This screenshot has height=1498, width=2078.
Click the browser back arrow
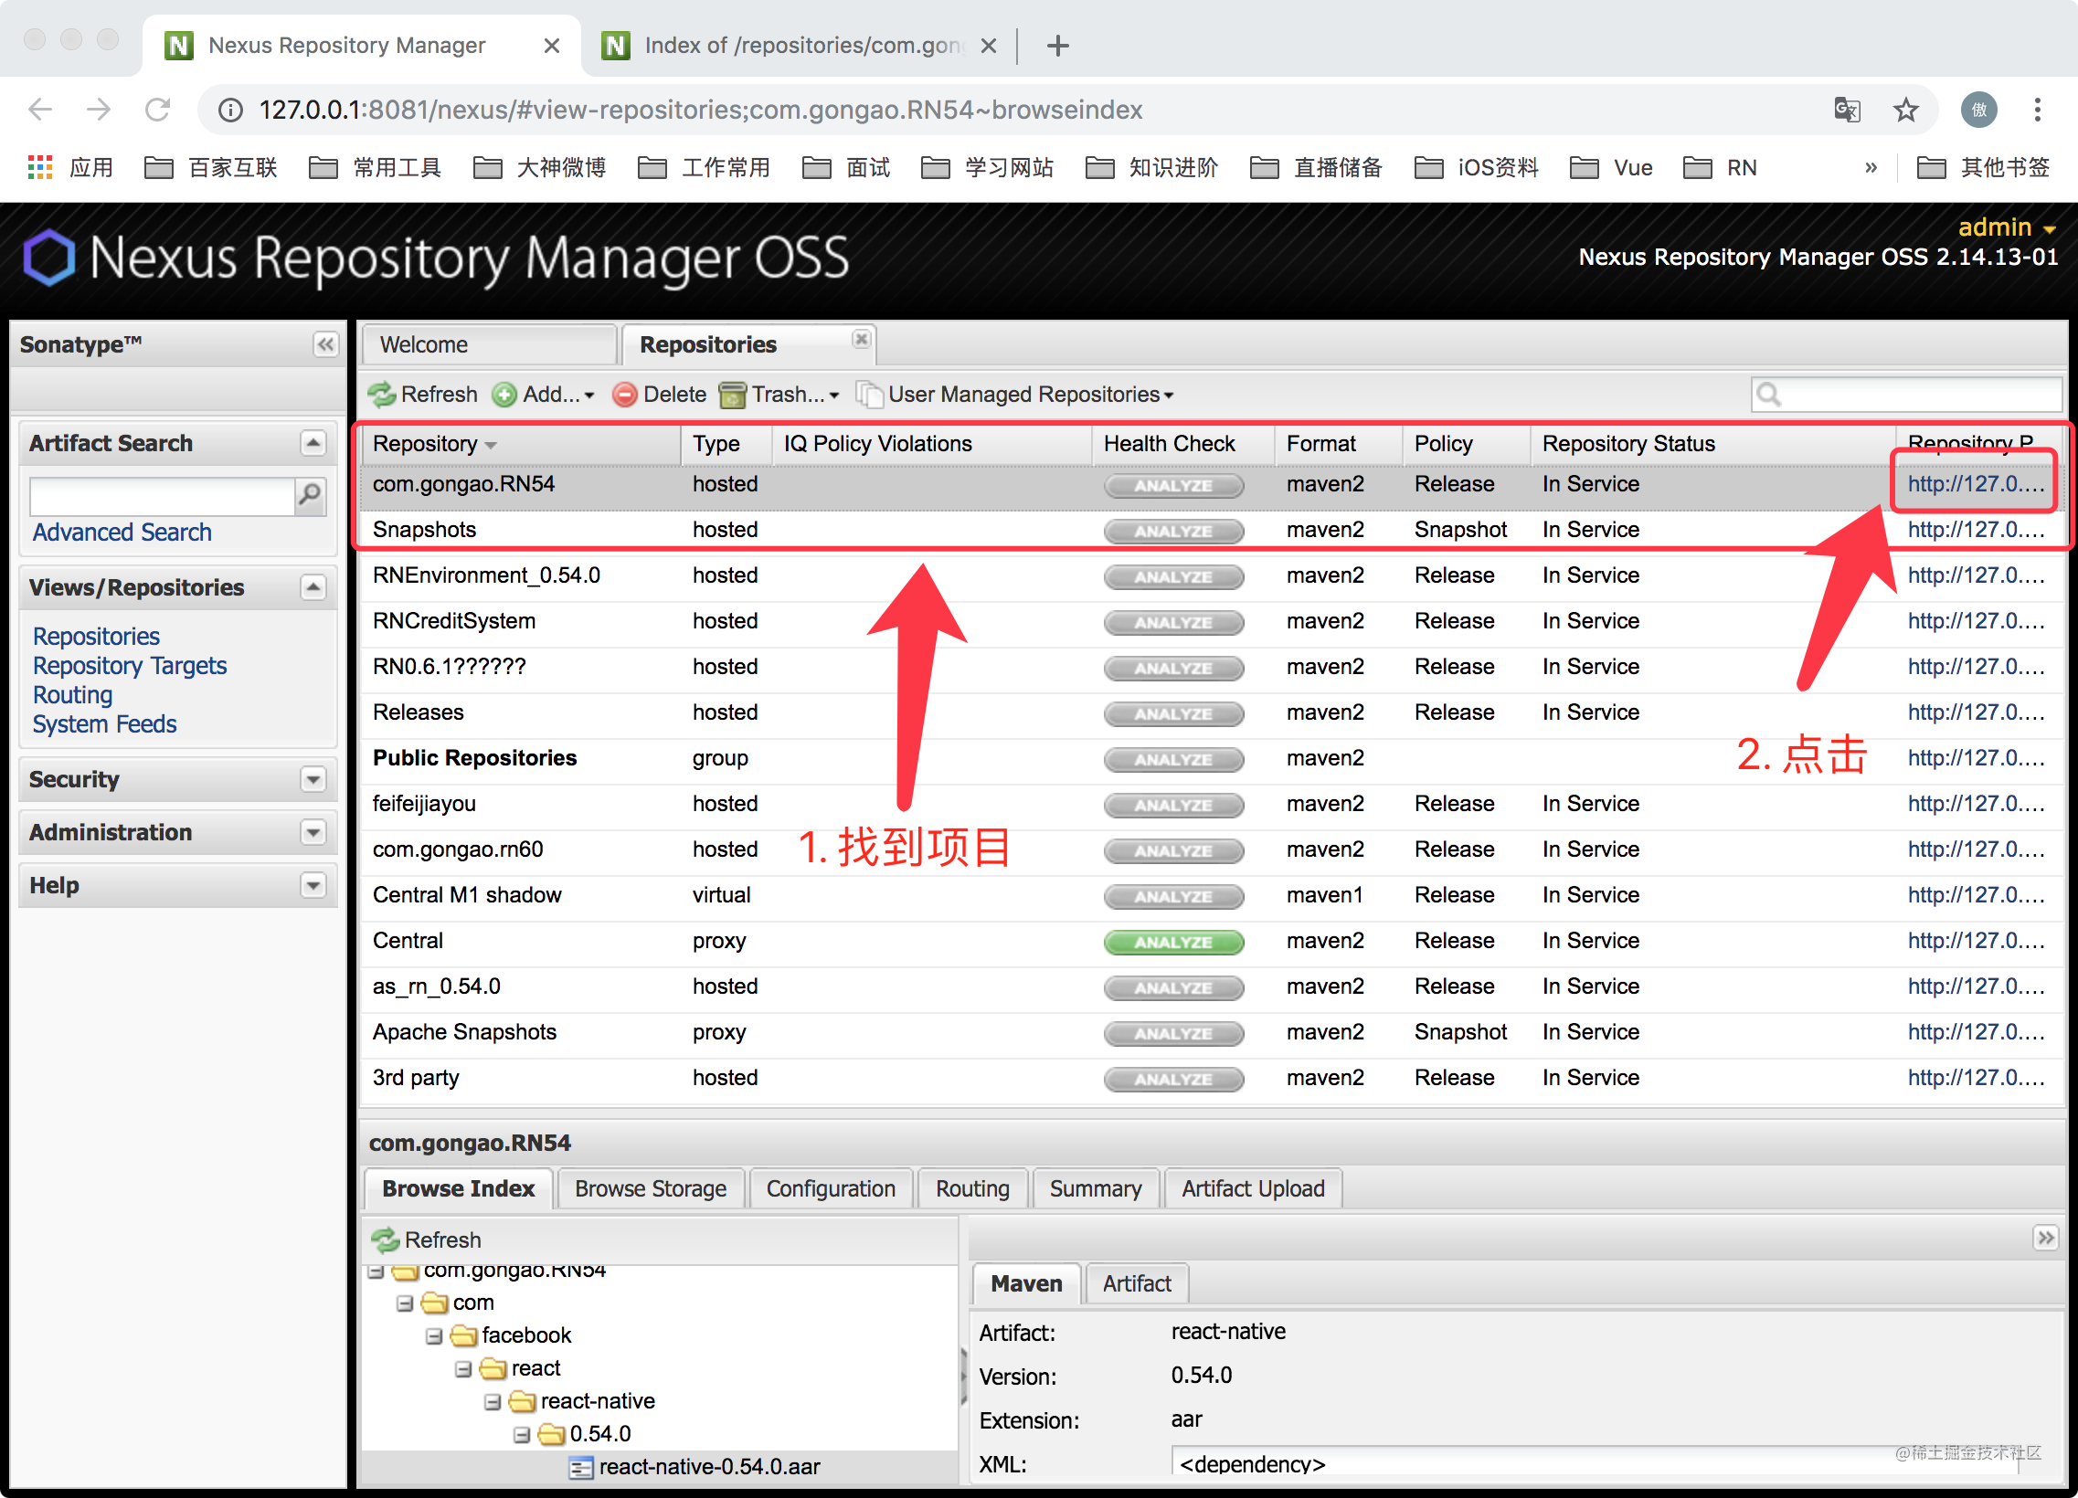40,110
